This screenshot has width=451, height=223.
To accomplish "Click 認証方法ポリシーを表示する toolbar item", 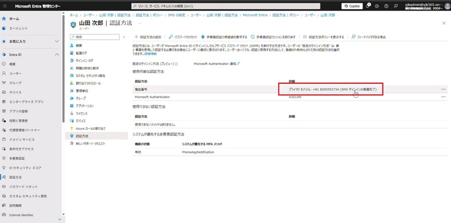I will [x=323, y=37].
